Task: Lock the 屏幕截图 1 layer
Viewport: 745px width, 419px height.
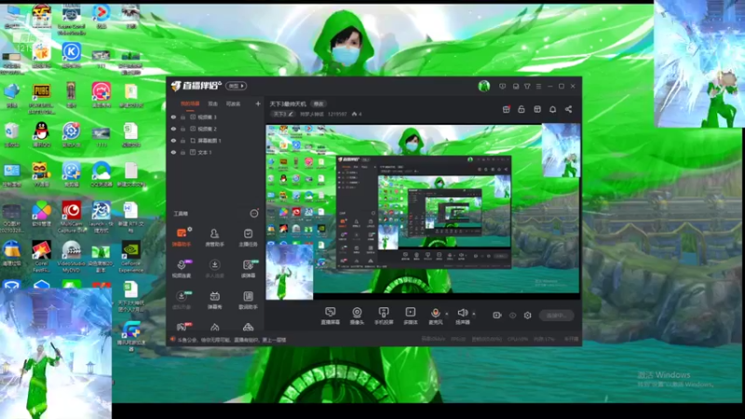Action: 183,141
